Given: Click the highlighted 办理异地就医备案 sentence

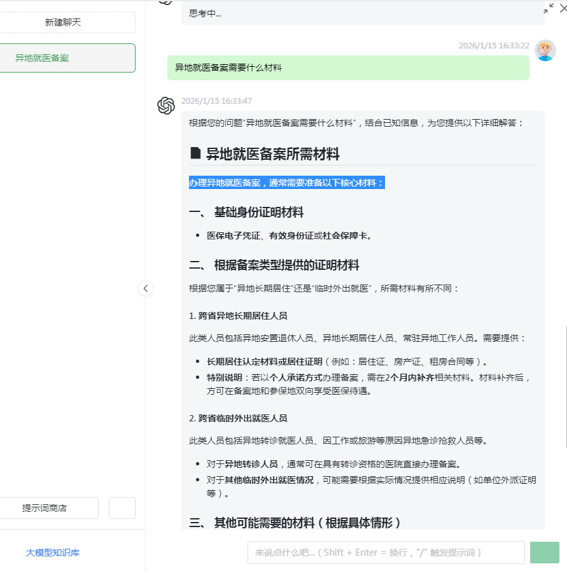Looking at the screenshot, I should [x=287, y=183].
